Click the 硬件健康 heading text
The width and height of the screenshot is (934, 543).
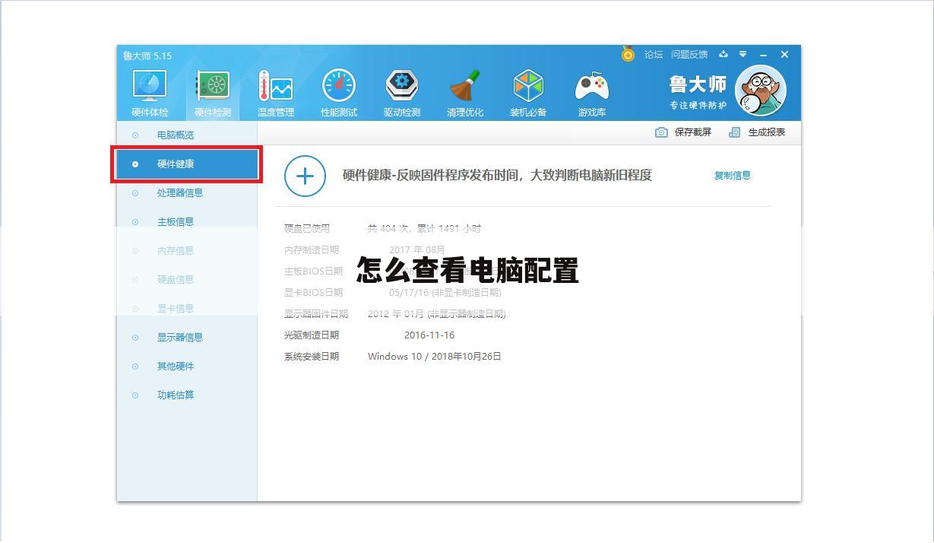pos(497,175)
